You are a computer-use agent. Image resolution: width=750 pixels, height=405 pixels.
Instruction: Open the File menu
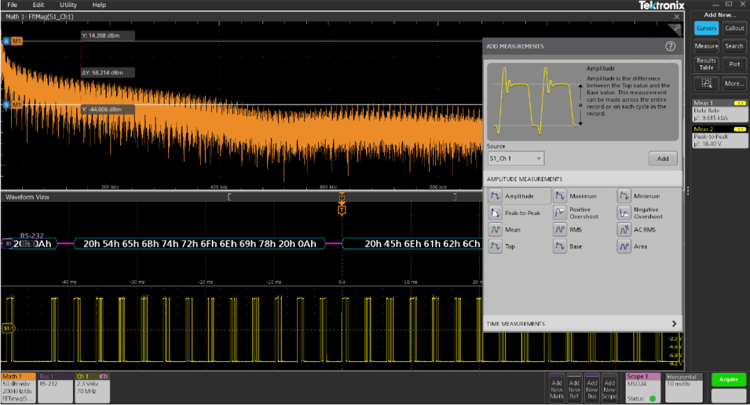12,5
